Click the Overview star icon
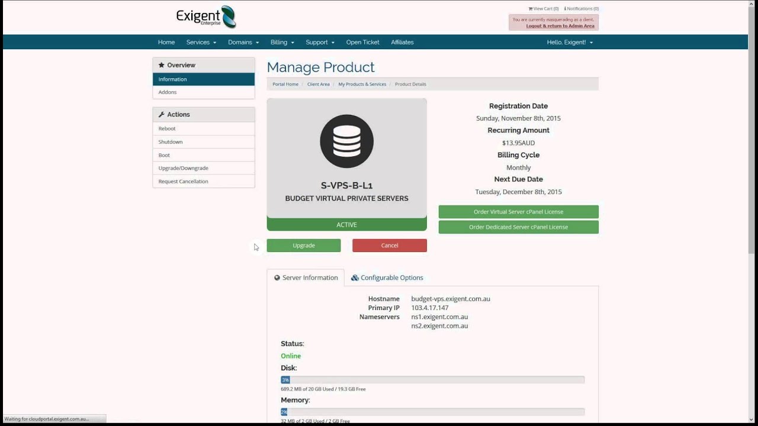The height and width of the screenshot is (426, 758). [161, 65]
